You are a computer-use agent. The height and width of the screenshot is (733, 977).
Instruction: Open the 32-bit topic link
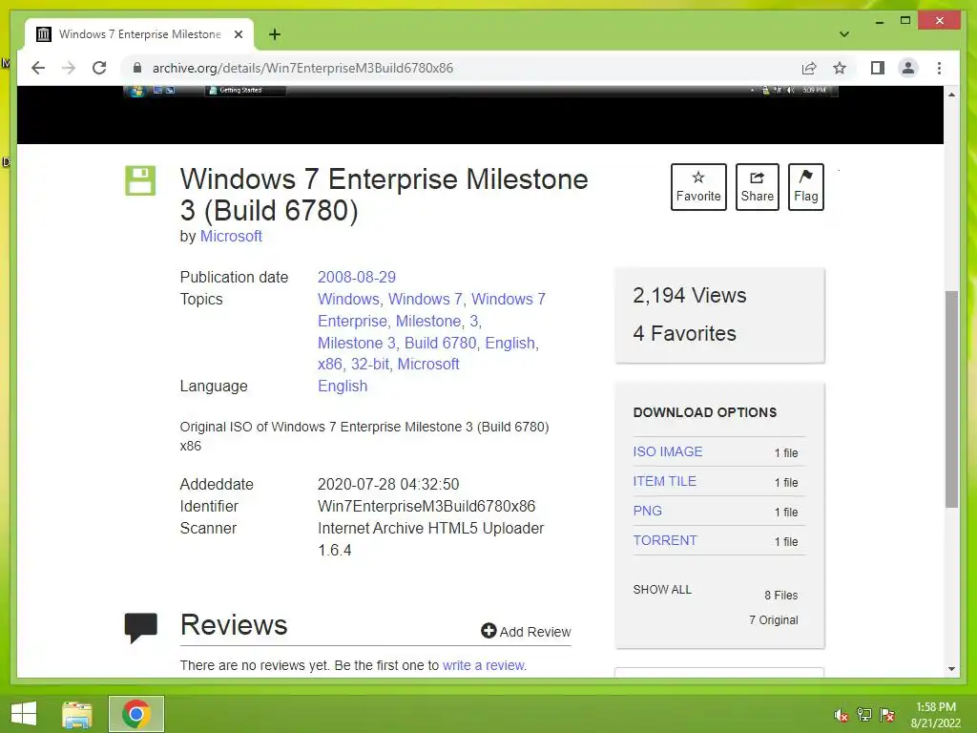coord(369,364)
